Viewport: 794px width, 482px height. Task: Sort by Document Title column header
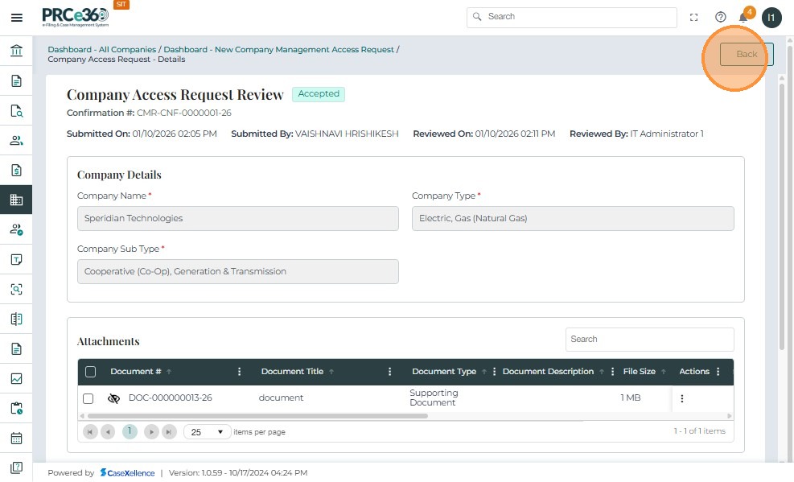point(292,372)
